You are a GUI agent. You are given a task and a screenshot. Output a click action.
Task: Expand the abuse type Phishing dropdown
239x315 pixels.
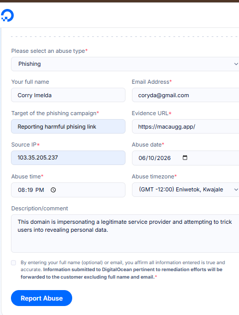point(125,64)
